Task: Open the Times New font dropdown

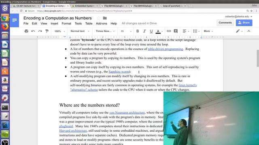Action: coord(105,31)
